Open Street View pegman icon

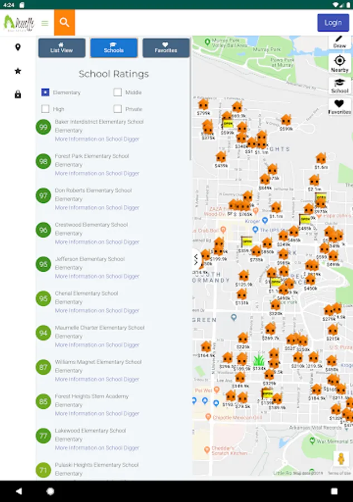coord(341,458)
